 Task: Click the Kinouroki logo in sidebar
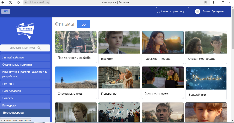[25, 30]
